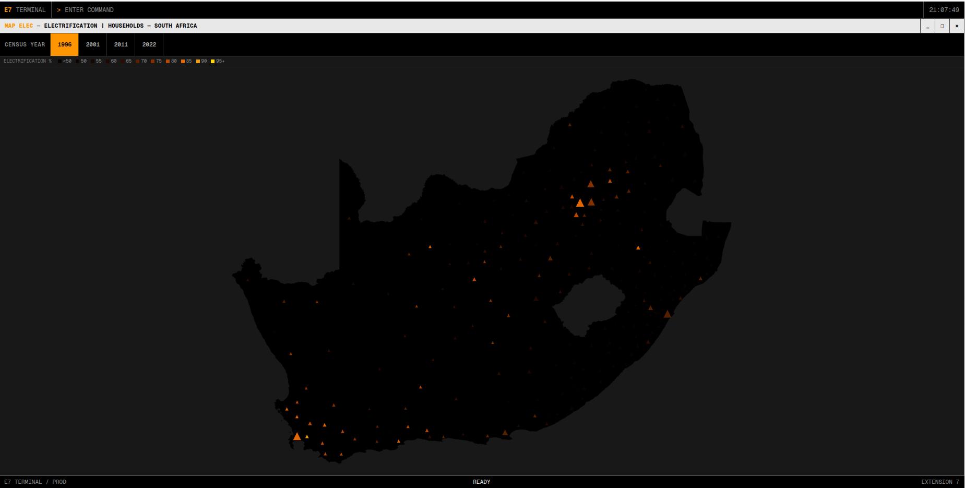The height and width of the screenshot is (488, 965).
Task: Click the 21:07:49 clock display
Action: (x=944, y=10)
